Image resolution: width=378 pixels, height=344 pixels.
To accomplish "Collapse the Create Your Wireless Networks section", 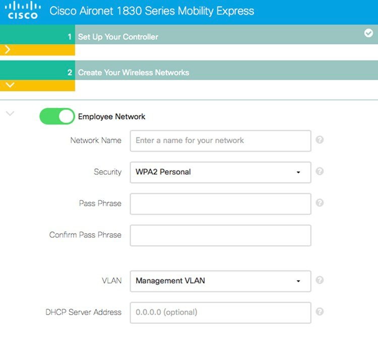I will 9,85.
